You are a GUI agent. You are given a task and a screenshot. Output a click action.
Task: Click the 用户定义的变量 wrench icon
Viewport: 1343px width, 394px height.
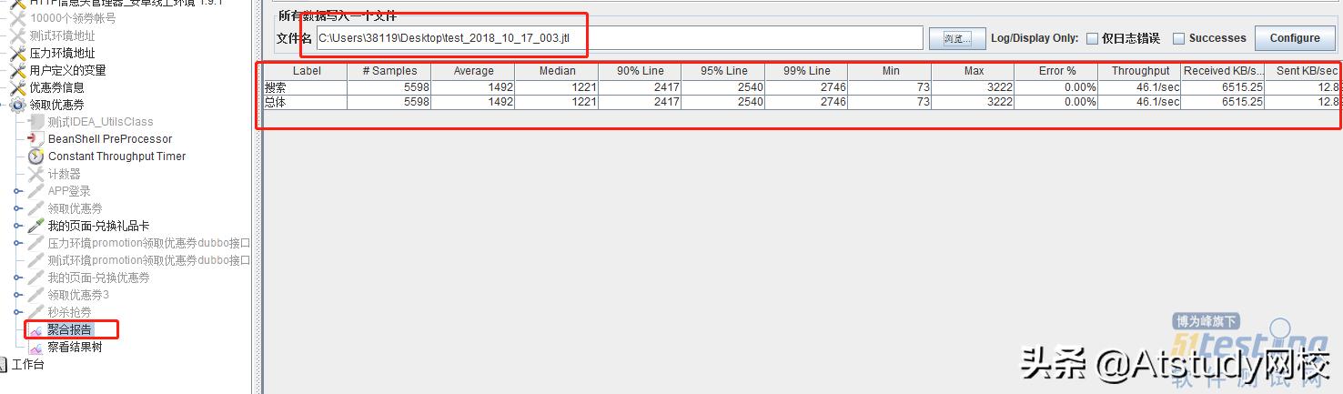17,70
